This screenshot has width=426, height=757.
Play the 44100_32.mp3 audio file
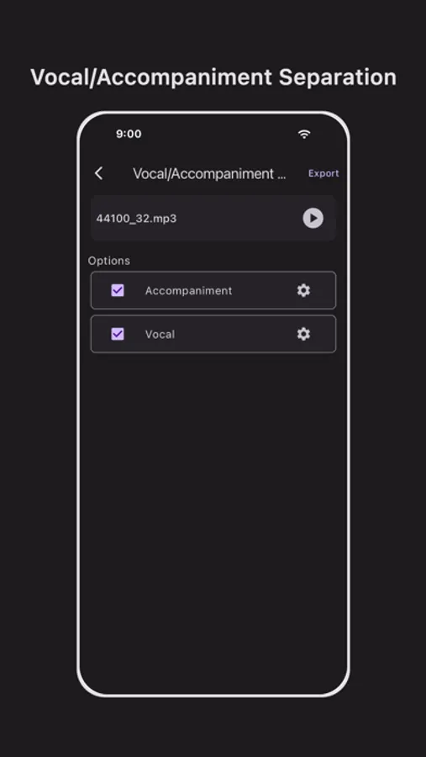pyautogui.click(x=313, y=218)
